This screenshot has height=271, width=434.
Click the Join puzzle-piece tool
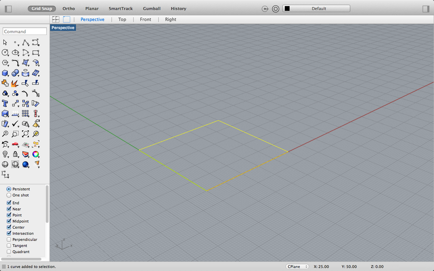[x=5, y=83]
